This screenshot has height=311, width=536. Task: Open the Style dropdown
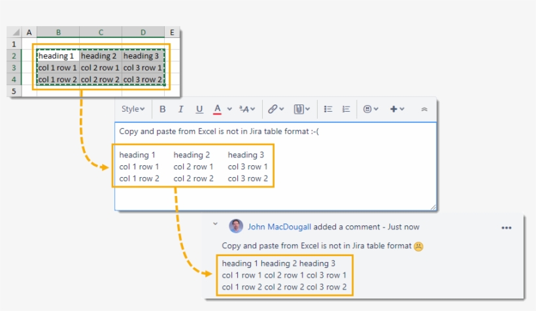pyautogui.click(x=133, y=109)
